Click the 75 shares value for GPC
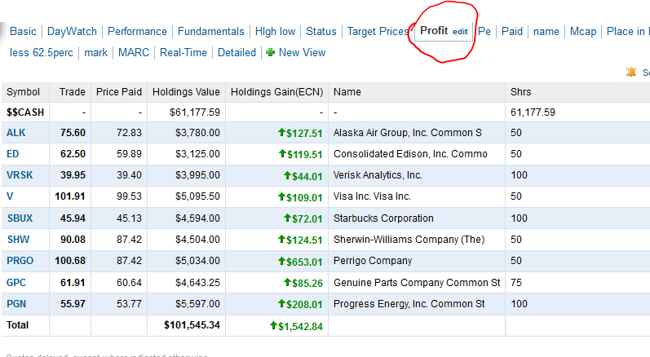 [x=516, y=283]
